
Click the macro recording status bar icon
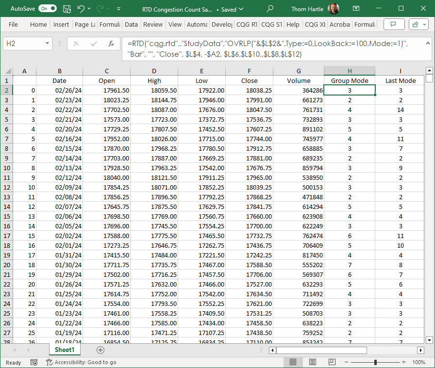tap(34, 362)
